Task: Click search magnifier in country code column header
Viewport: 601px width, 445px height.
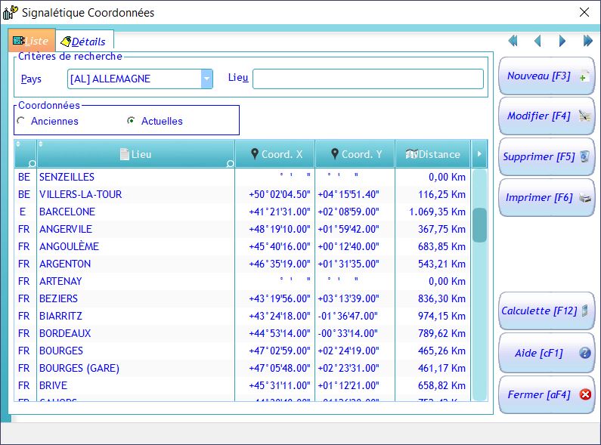Action: [33, 164]
